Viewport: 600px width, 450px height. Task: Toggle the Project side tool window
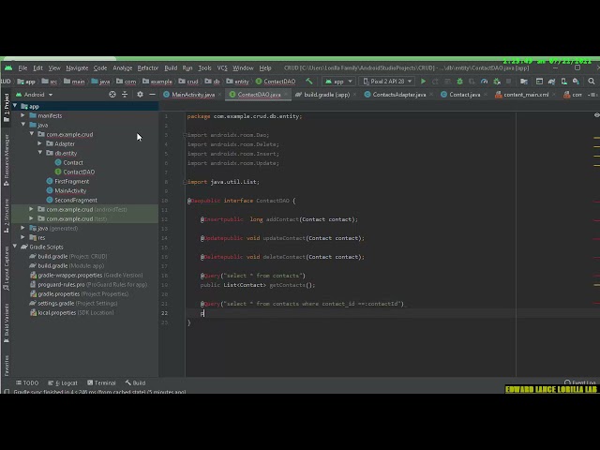[7, 108]
